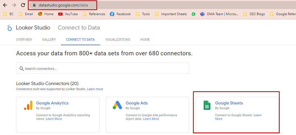Click the padlock site info icon
Viewport: 296px width, 135px height.
pos(34,5)
